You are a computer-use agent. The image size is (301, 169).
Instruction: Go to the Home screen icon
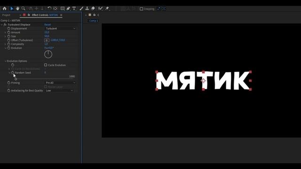[5, 8]
